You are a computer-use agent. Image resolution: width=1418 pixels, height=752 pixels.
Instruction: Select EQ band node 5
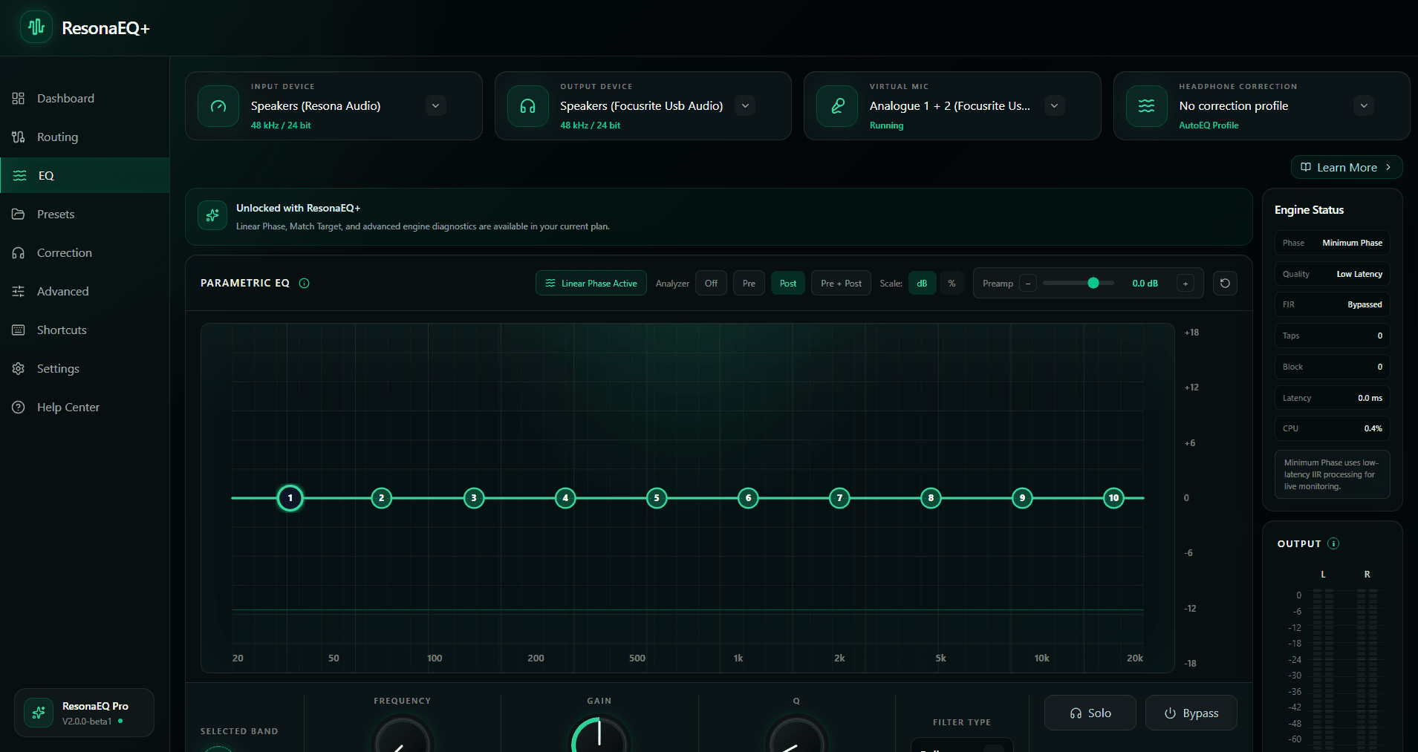pos(657,497)
